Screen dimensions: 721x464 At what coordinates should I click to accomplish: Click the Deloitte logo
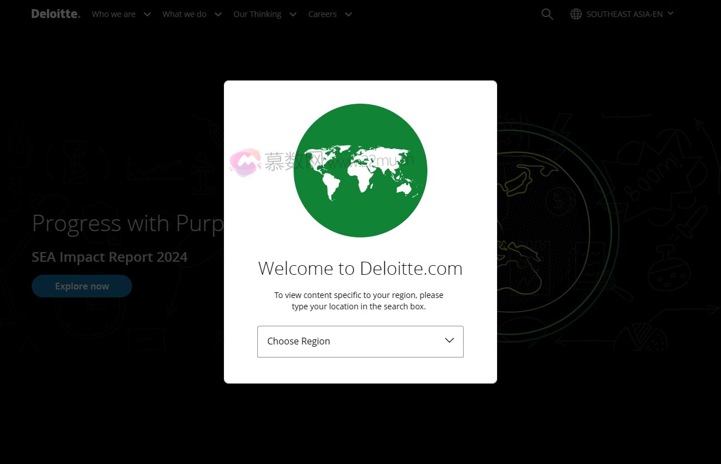[x=56, y=14]
